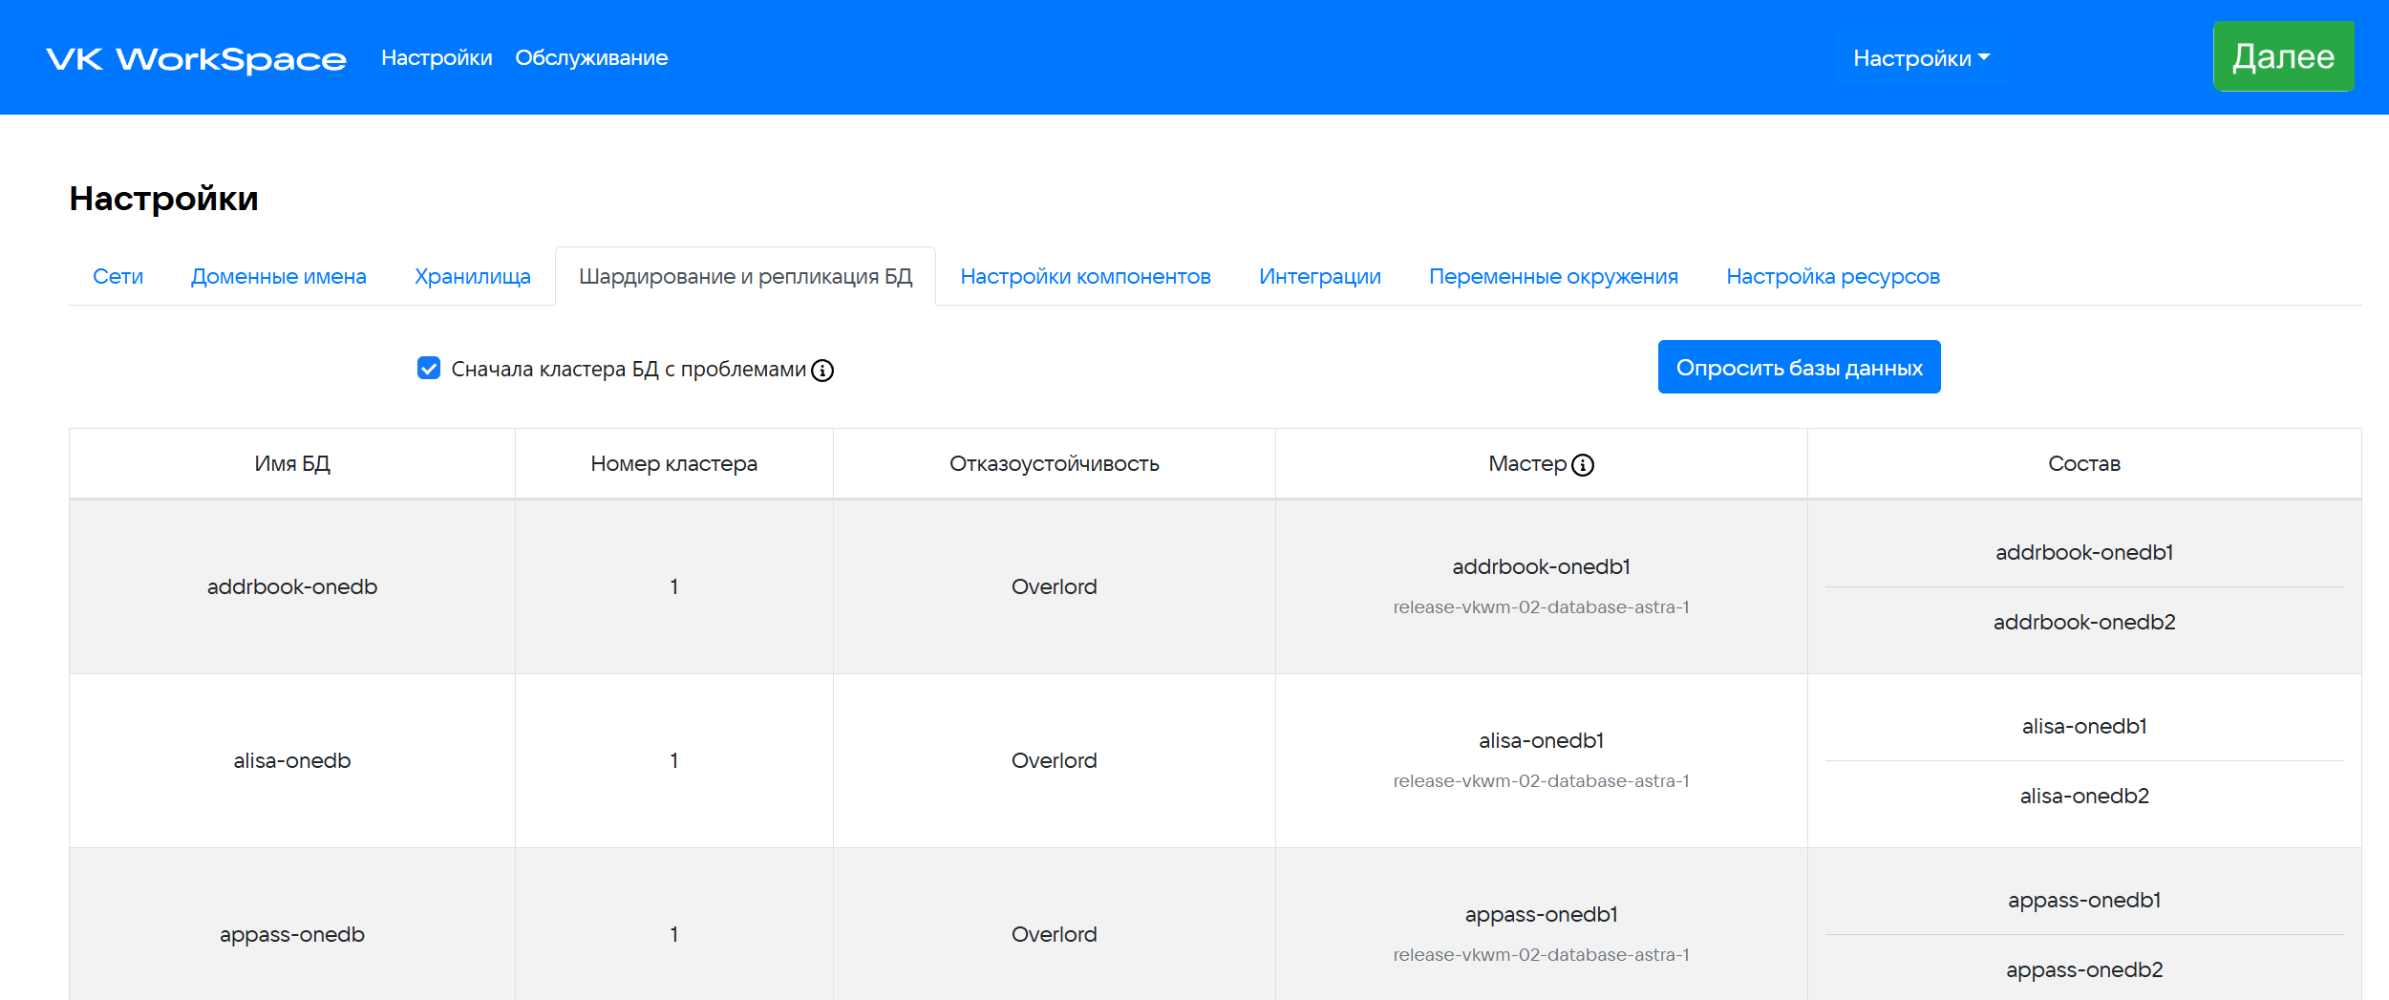Click alisa-onedb1 in the Состав column
2389x1000 pixels.
coord(2083,726)
